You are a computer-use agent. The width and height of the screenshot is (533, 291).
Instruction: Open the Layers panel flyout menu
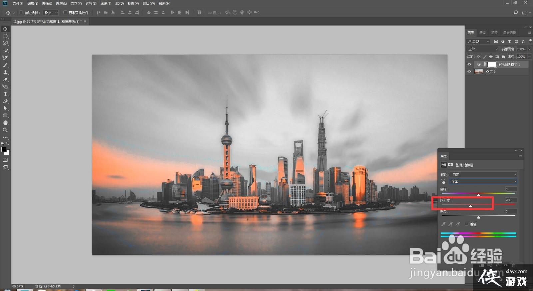(529, 33)
